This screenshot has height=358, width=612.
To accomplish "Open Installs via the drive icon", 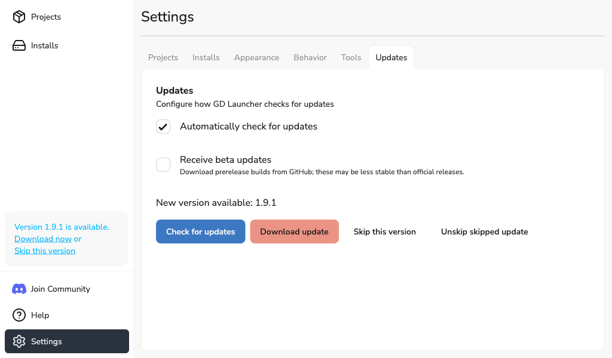I will pyautogui.click(x=19, y=45).
